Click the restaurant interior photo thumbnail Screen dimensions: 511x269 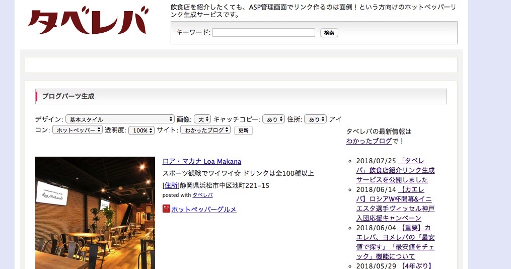pos(95,213)
